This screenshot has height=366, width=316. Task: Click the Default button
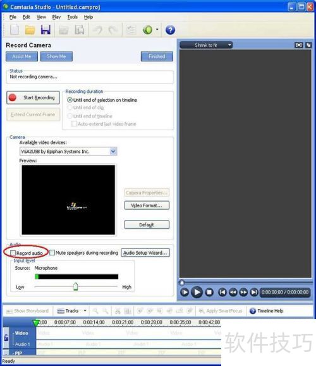tap(147, 224)
